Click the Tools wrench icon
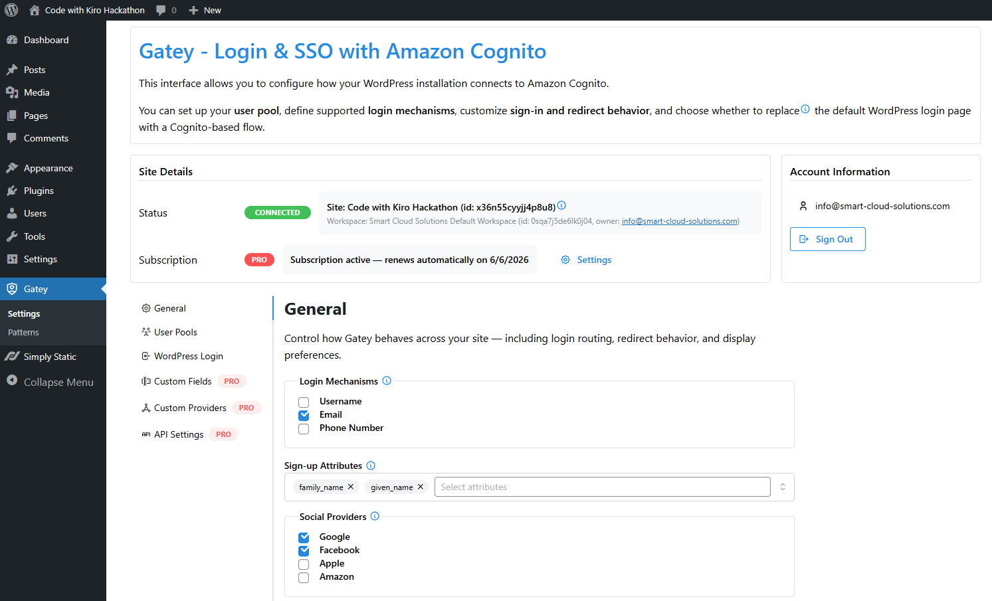The width and height of the screenshot is (992, 601). point(12,236)
